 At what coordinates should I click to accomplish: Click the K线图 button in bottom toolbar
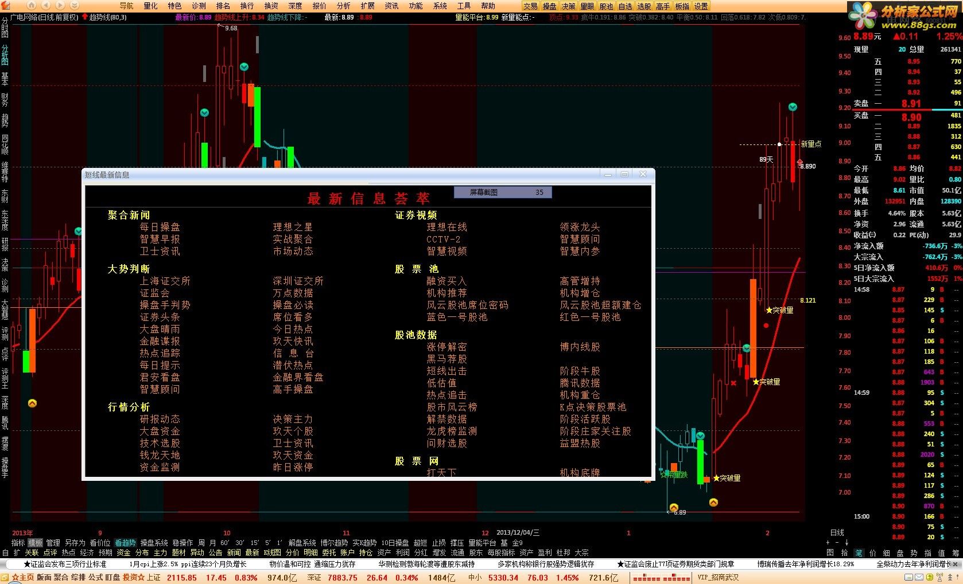(x=273, y=553)
